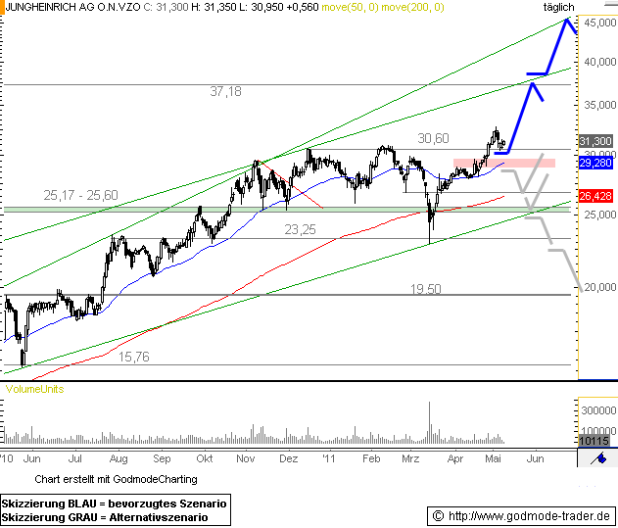Click the Nov label on the time axis
618x528 pixels.
[x=246, y=459]
